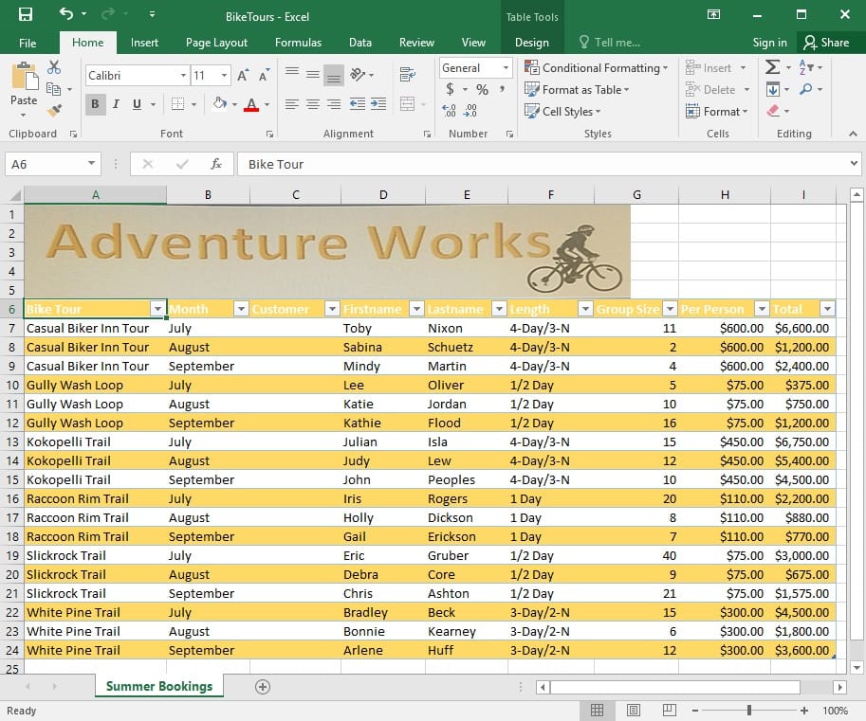Open the Calibri font name dropdown
The image size is (866, 721).
(183, 76)
